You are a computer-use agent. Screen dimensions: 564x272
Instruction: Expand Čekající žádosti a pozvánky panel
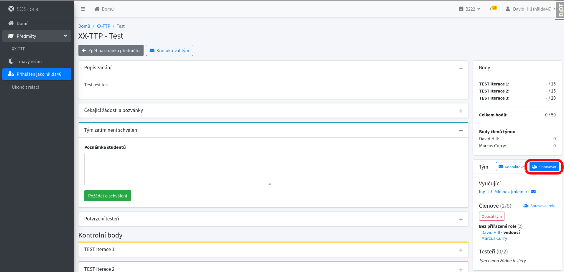[461, 111]
